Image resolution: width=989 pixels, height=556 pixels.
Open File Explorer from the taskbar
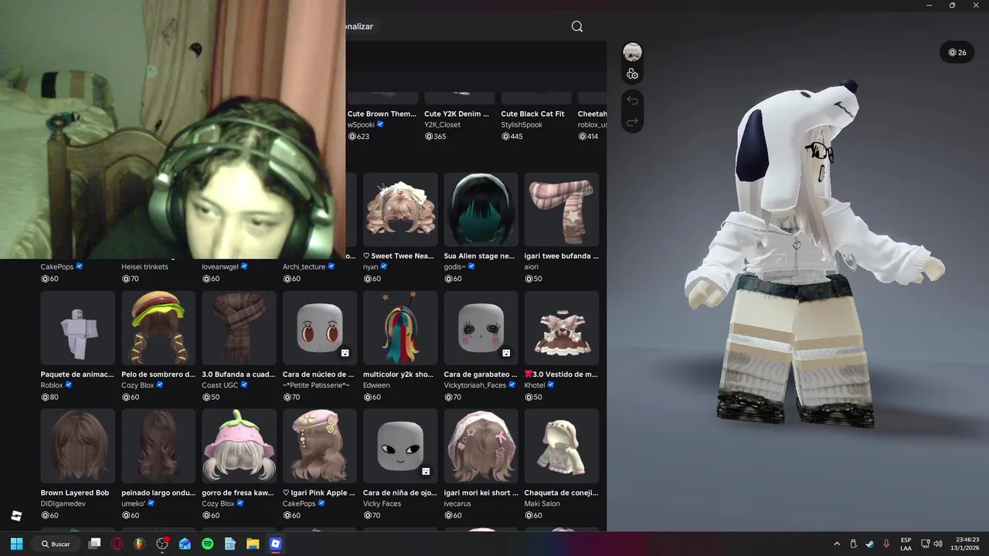(x=253, y=544)
